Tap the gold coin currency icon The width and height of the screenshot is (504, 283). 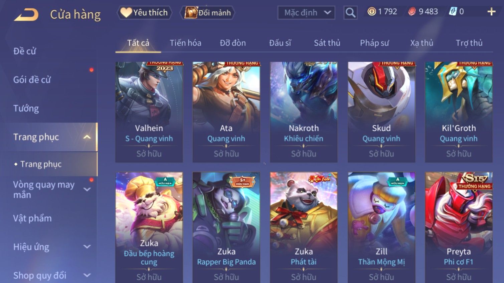[371, 12]
